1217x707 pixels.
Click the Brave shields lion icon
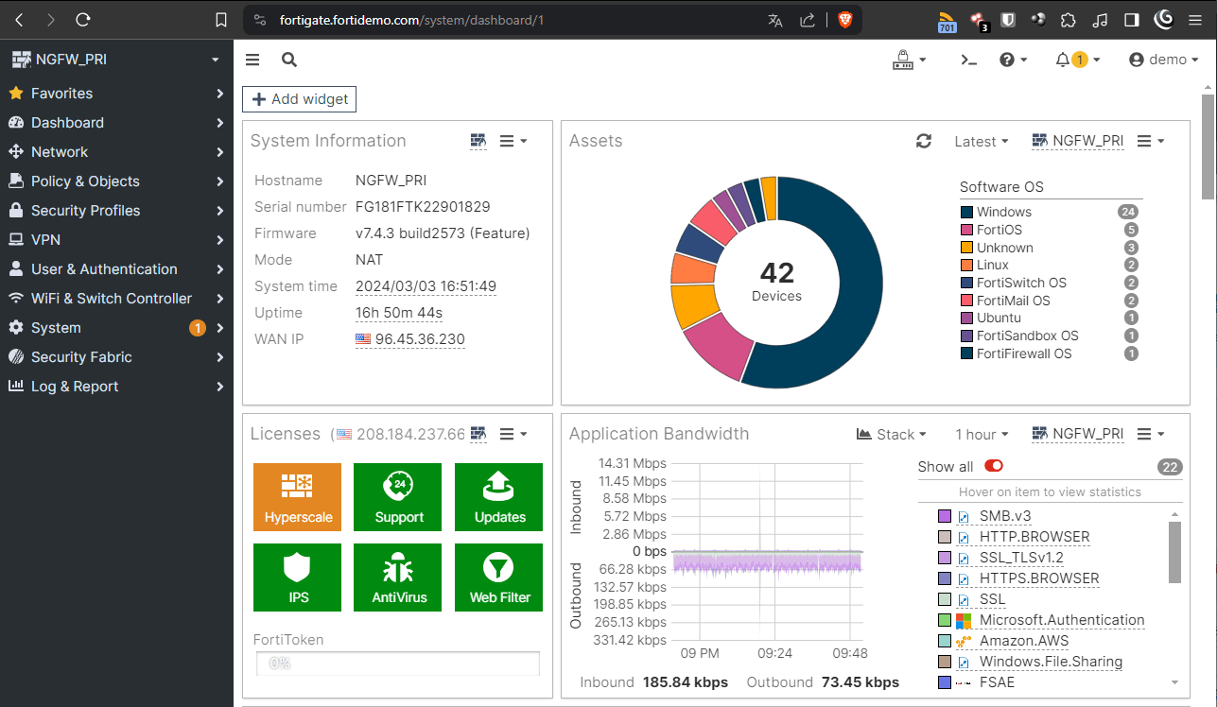(845, 20)
